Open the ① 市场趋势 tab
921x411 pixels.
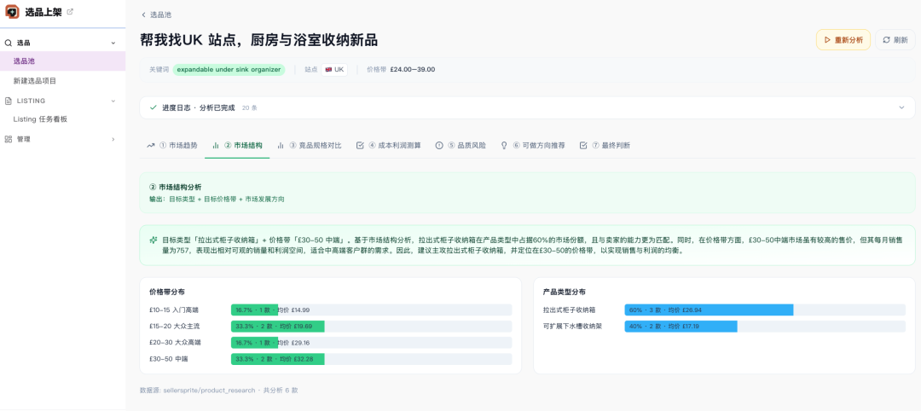(x=172, y=145)
